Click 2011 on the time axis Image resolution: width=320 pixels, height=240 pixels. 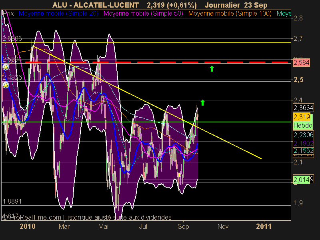264,226
